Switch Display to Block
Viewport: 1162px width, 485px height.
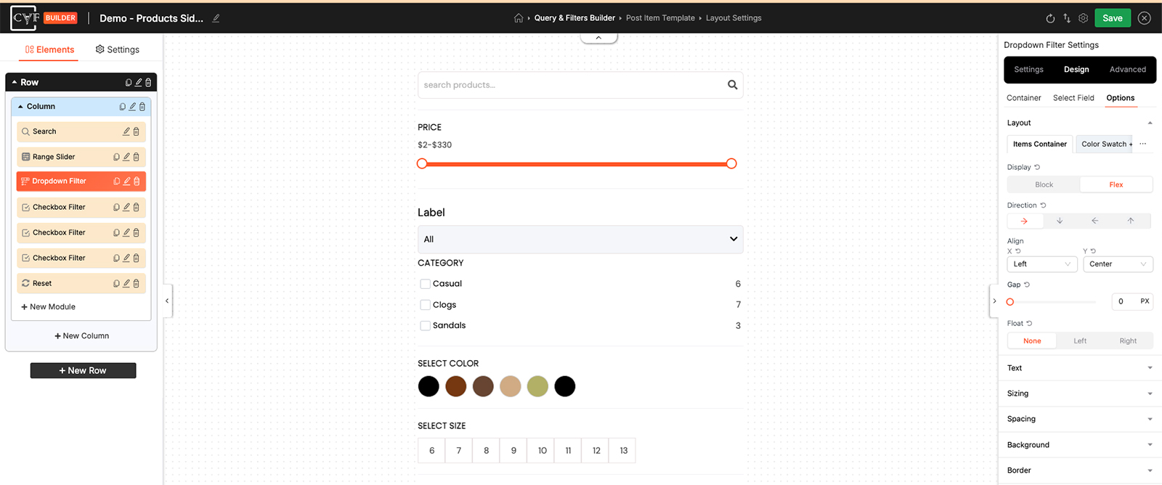tap(1044, 184)
